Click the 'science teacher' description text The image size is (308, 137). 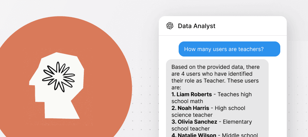pos(192,115)
